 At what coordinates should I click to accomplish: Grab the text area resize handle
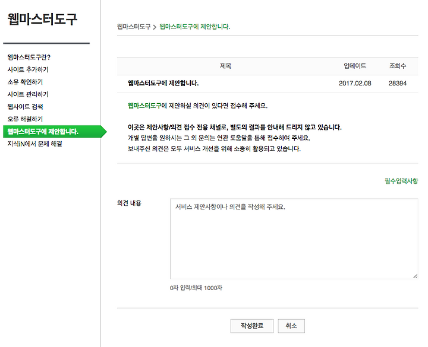point(415,276)
